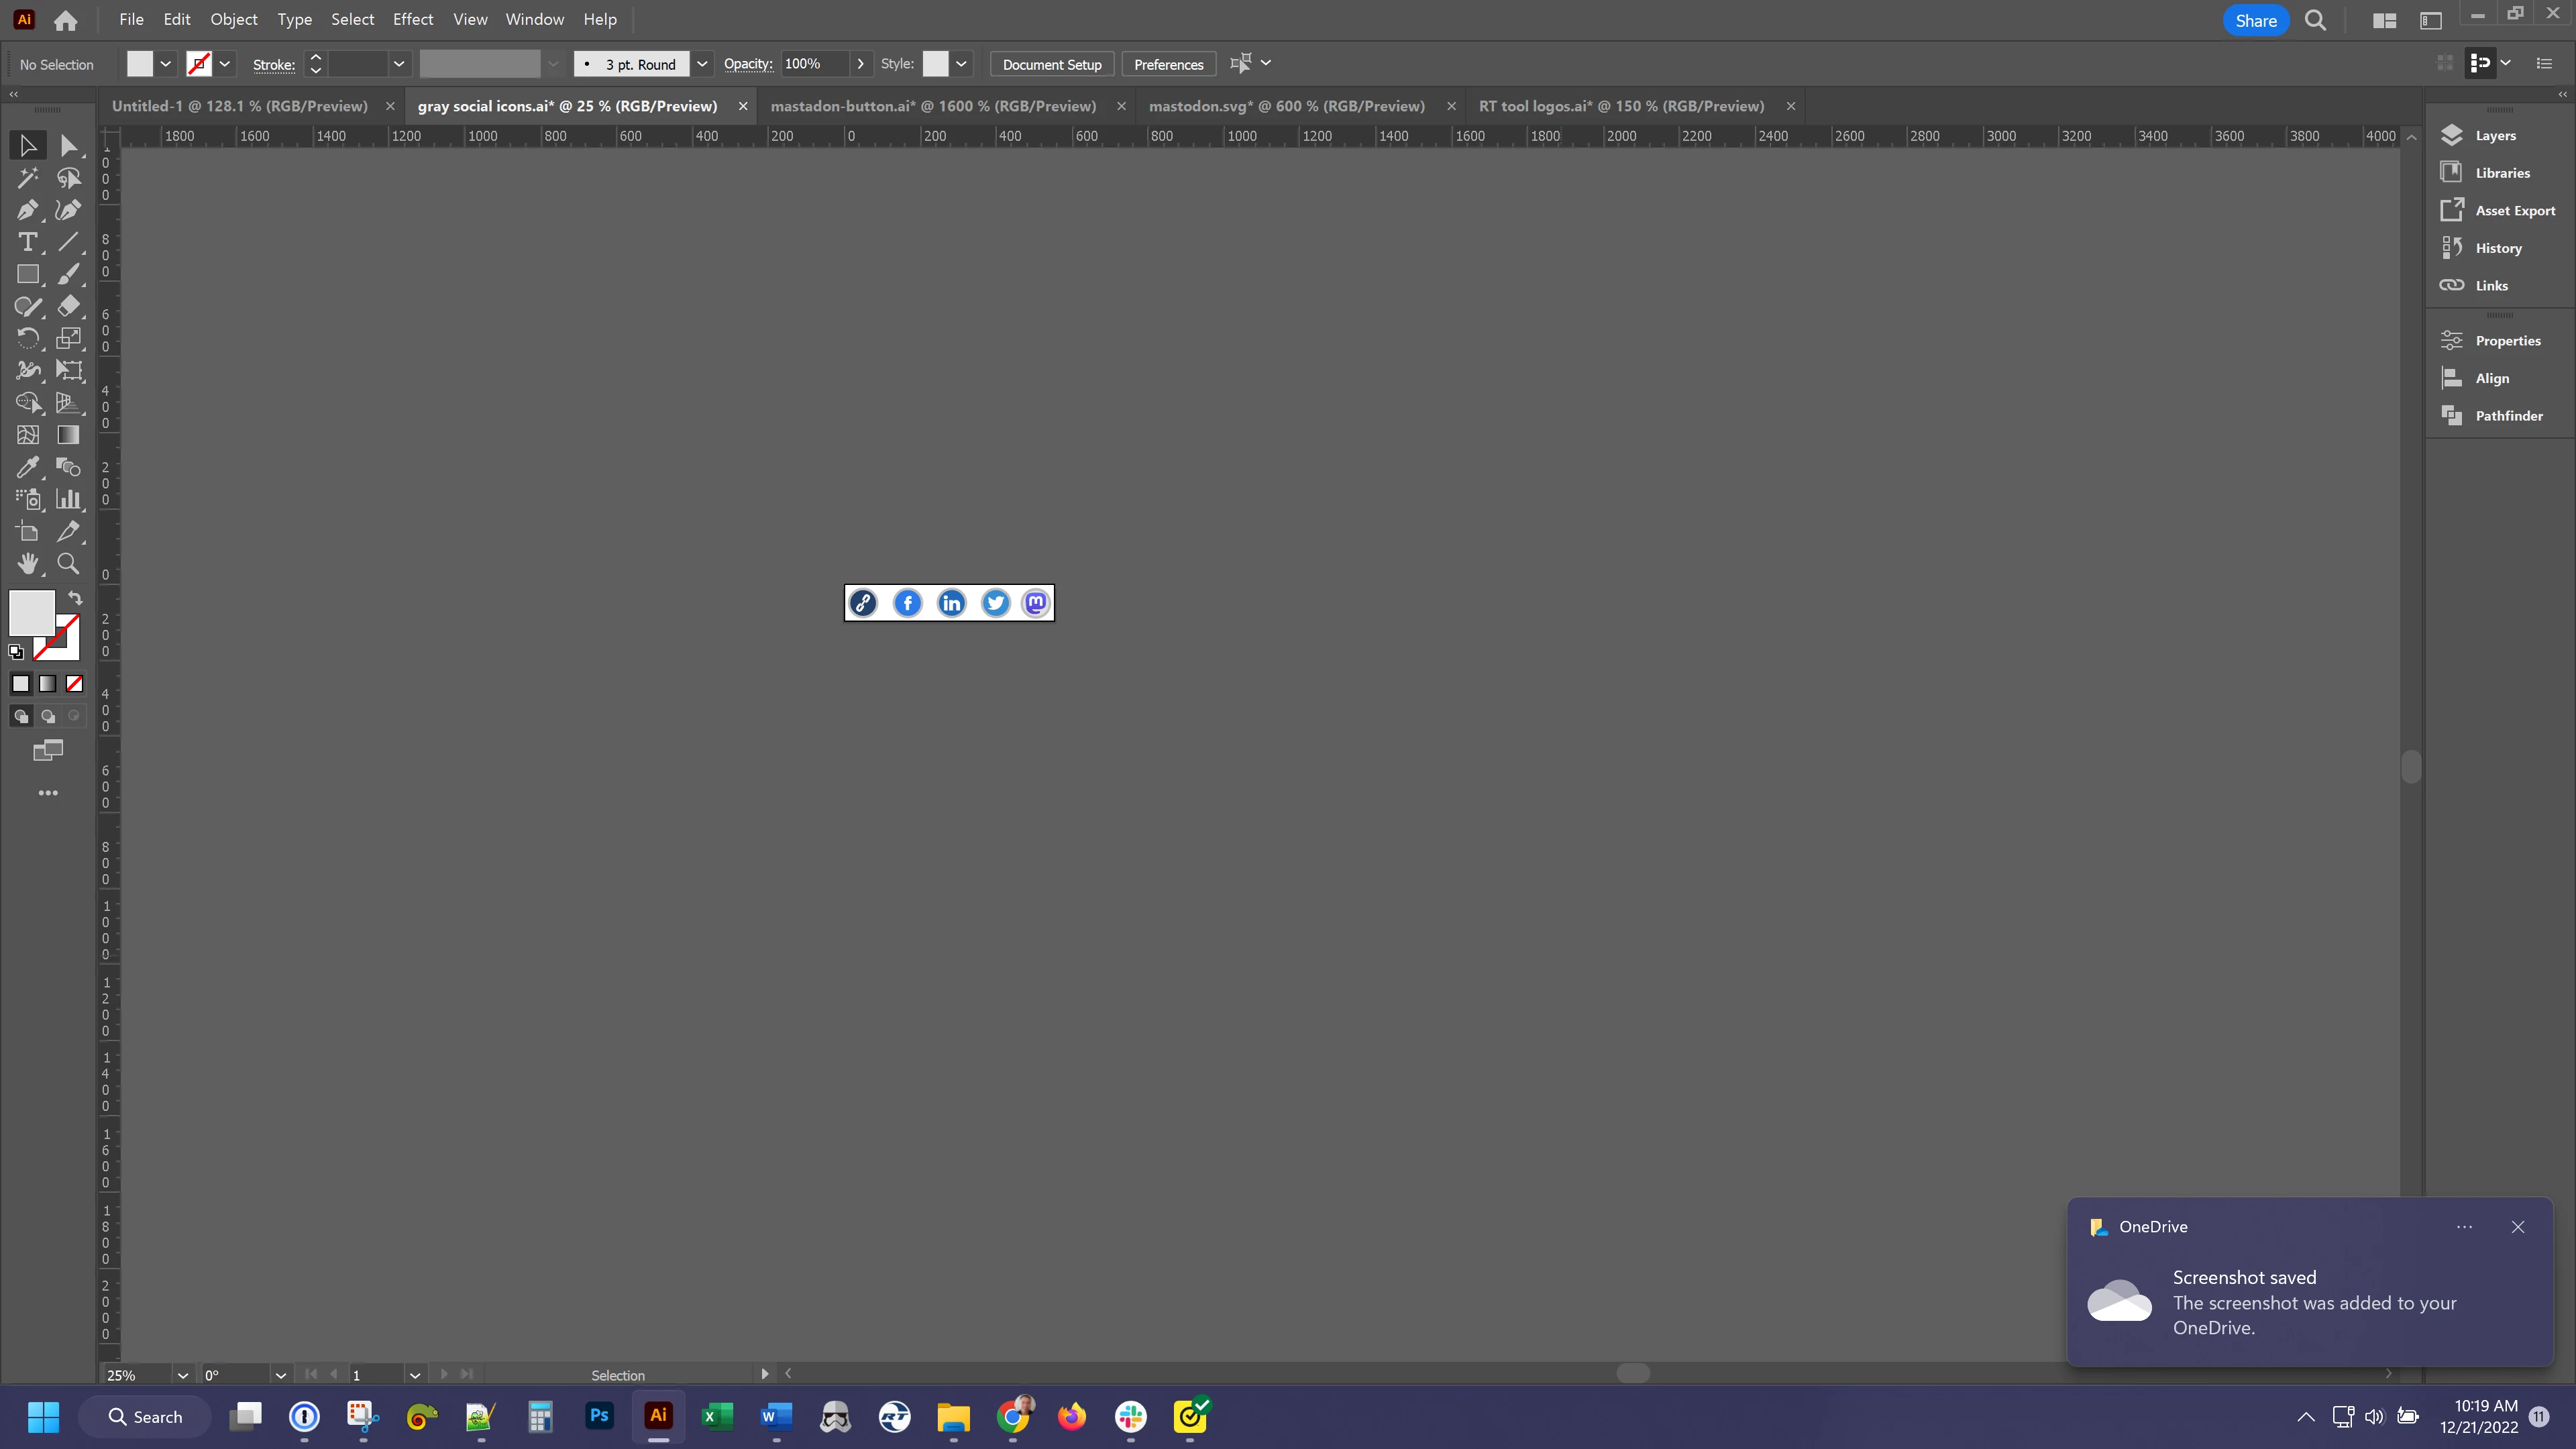Click the Fill color swatch in toolbar
The width and height of the screenshot is (2576, 1449).
pyautogui.click(x=31, y=612)
